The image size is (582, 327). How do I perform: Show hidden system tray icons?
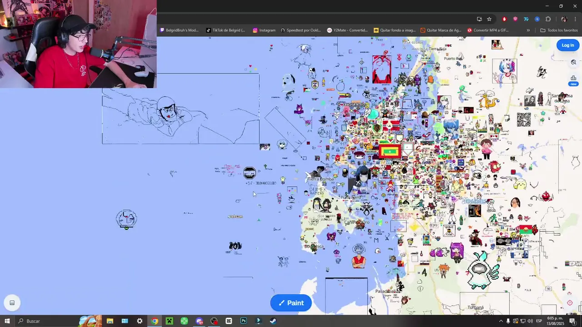(501, 321)
